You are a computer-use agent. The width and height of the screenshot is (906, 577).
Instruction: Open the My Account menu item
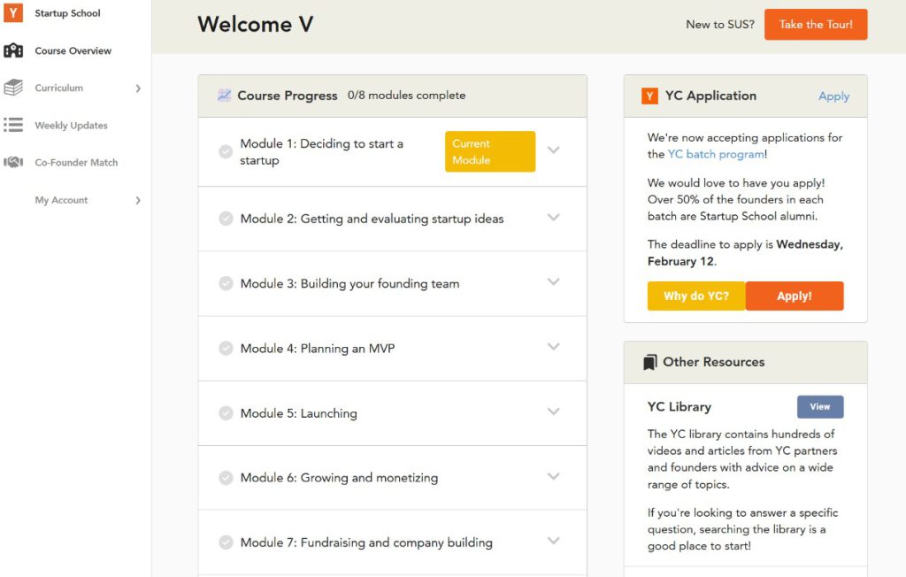[x=61, y=200]
